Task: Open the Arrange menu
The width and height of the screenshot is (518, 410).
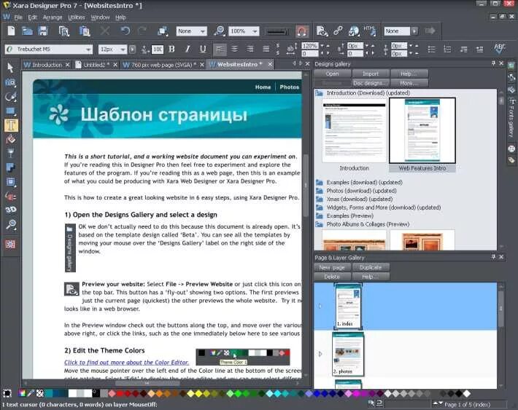Action: click(53, 17)
